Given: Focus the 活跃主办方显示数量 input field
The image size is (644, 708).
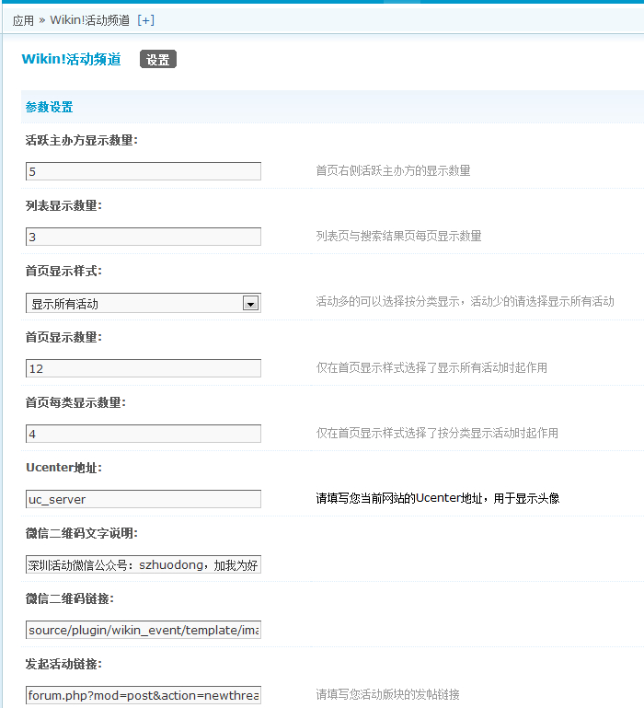Looking at the screenshot, I should [144, 171].
